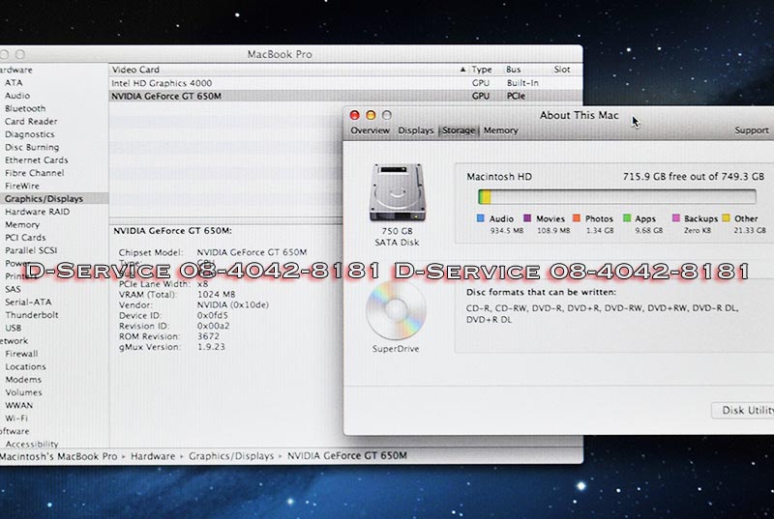The width and height of the screenshot is (774, 519).
Task: Select the Intel HD Graphics 4000 row
Action: tap(345, 83)
